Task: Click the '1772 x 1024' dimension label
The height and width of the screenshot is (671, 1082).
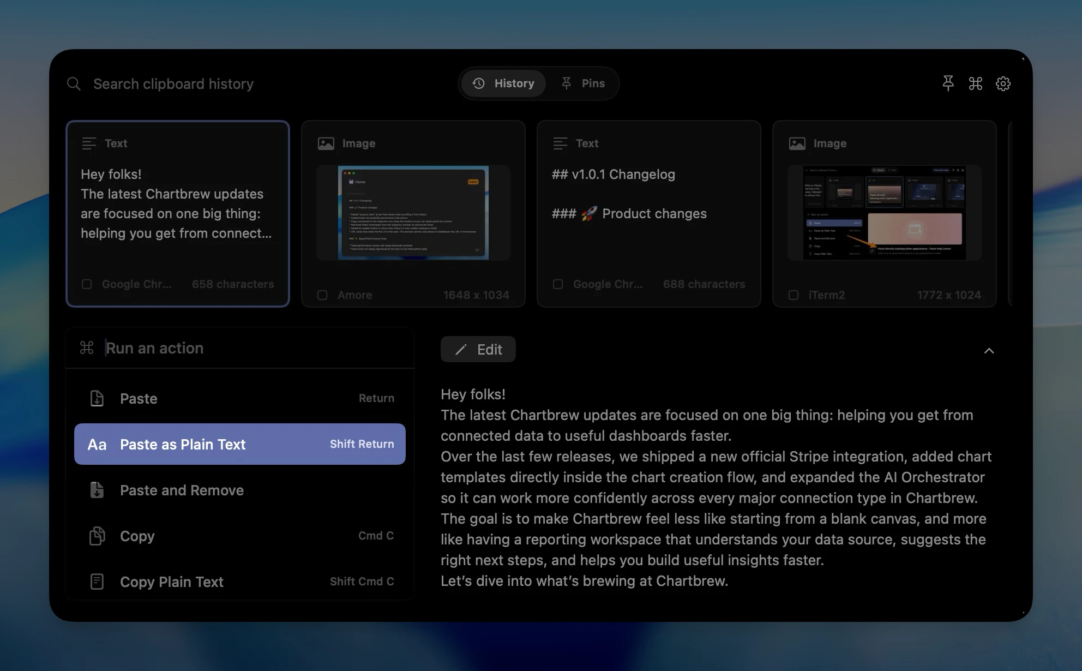Action: [949, 295]
